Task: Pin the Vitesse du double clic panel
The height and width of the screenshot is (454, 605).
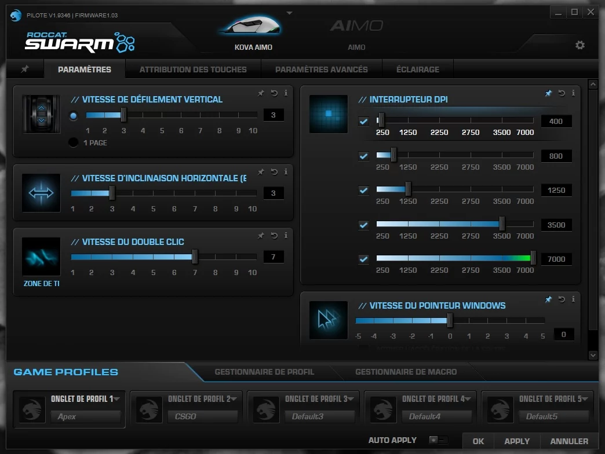Action: point(261,235)
